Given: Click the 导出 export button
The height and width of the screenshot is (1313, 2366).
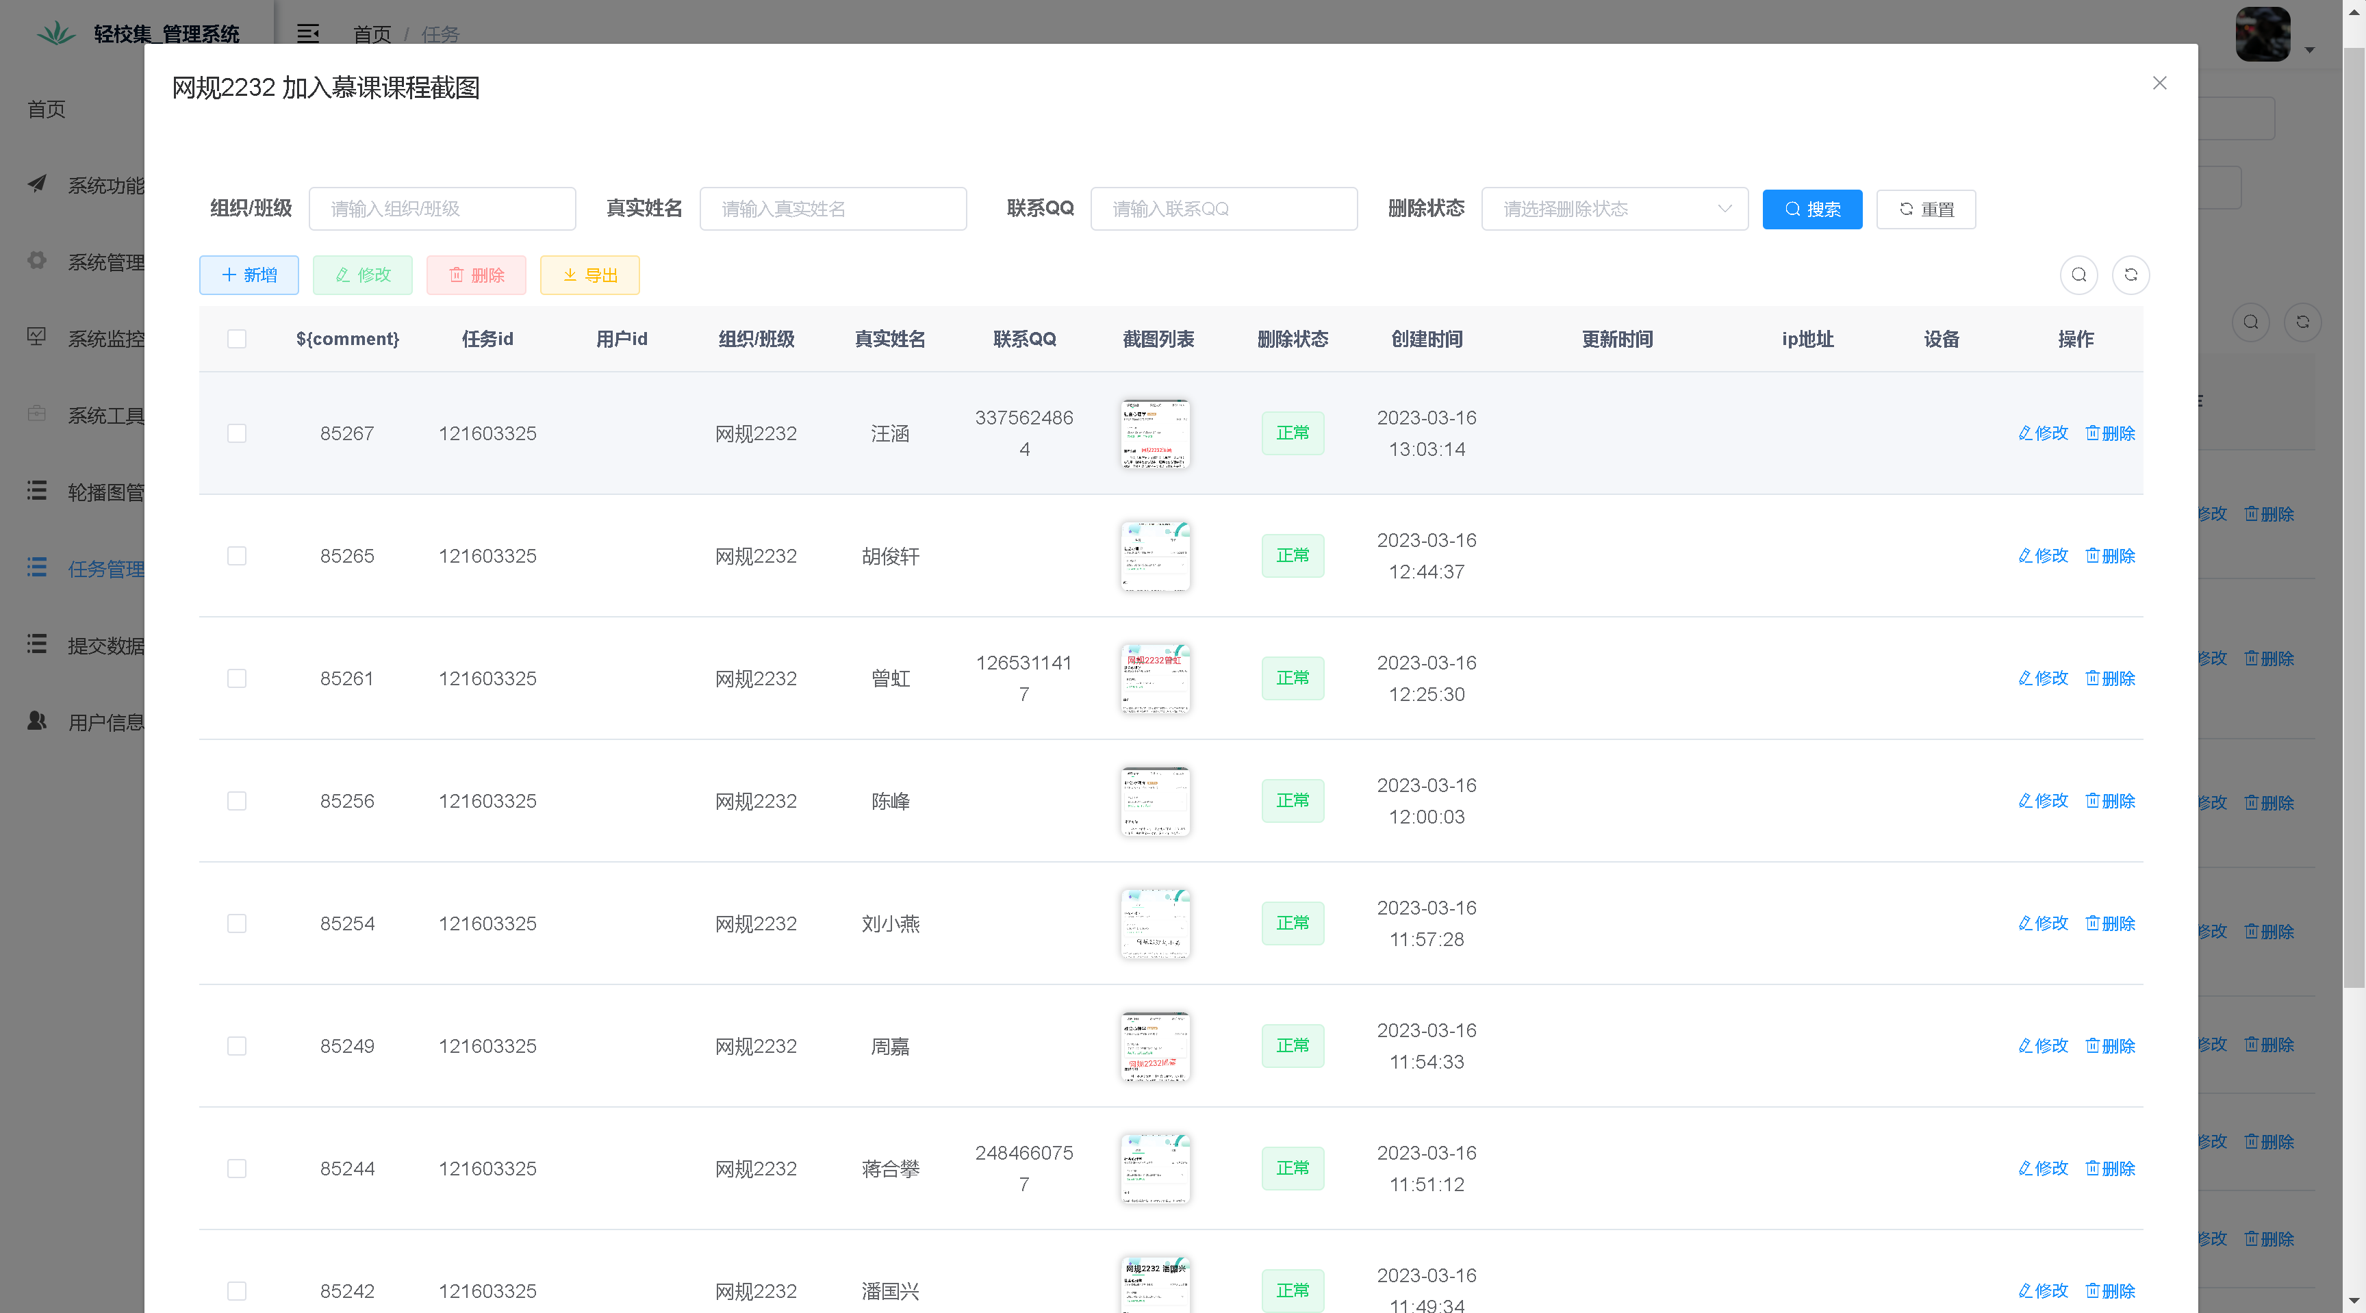Looking at the screenshot, I should tap(589, 275).
